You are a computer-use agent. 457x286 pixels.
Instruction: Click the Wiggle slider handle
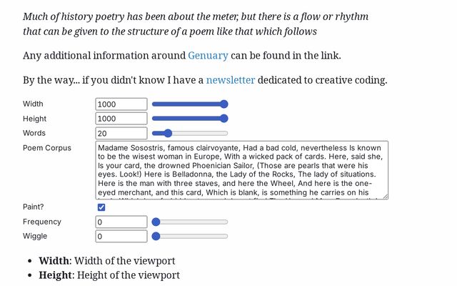click(156, 237)
